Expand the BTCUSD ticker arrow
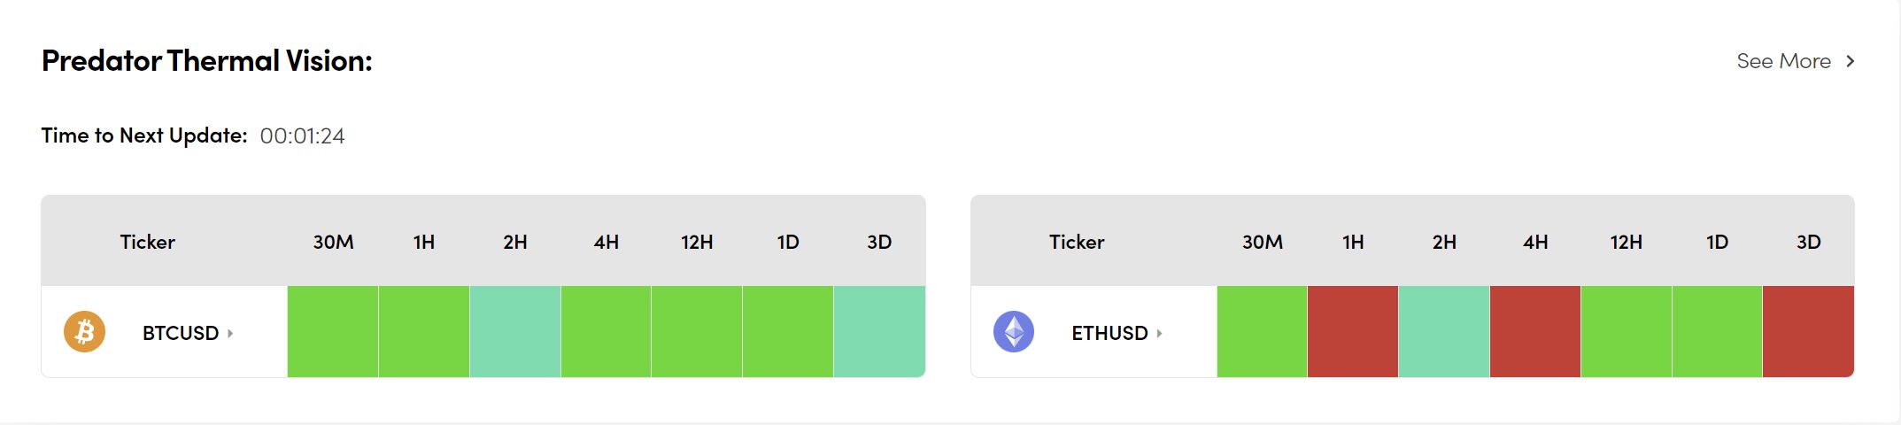 230,333
